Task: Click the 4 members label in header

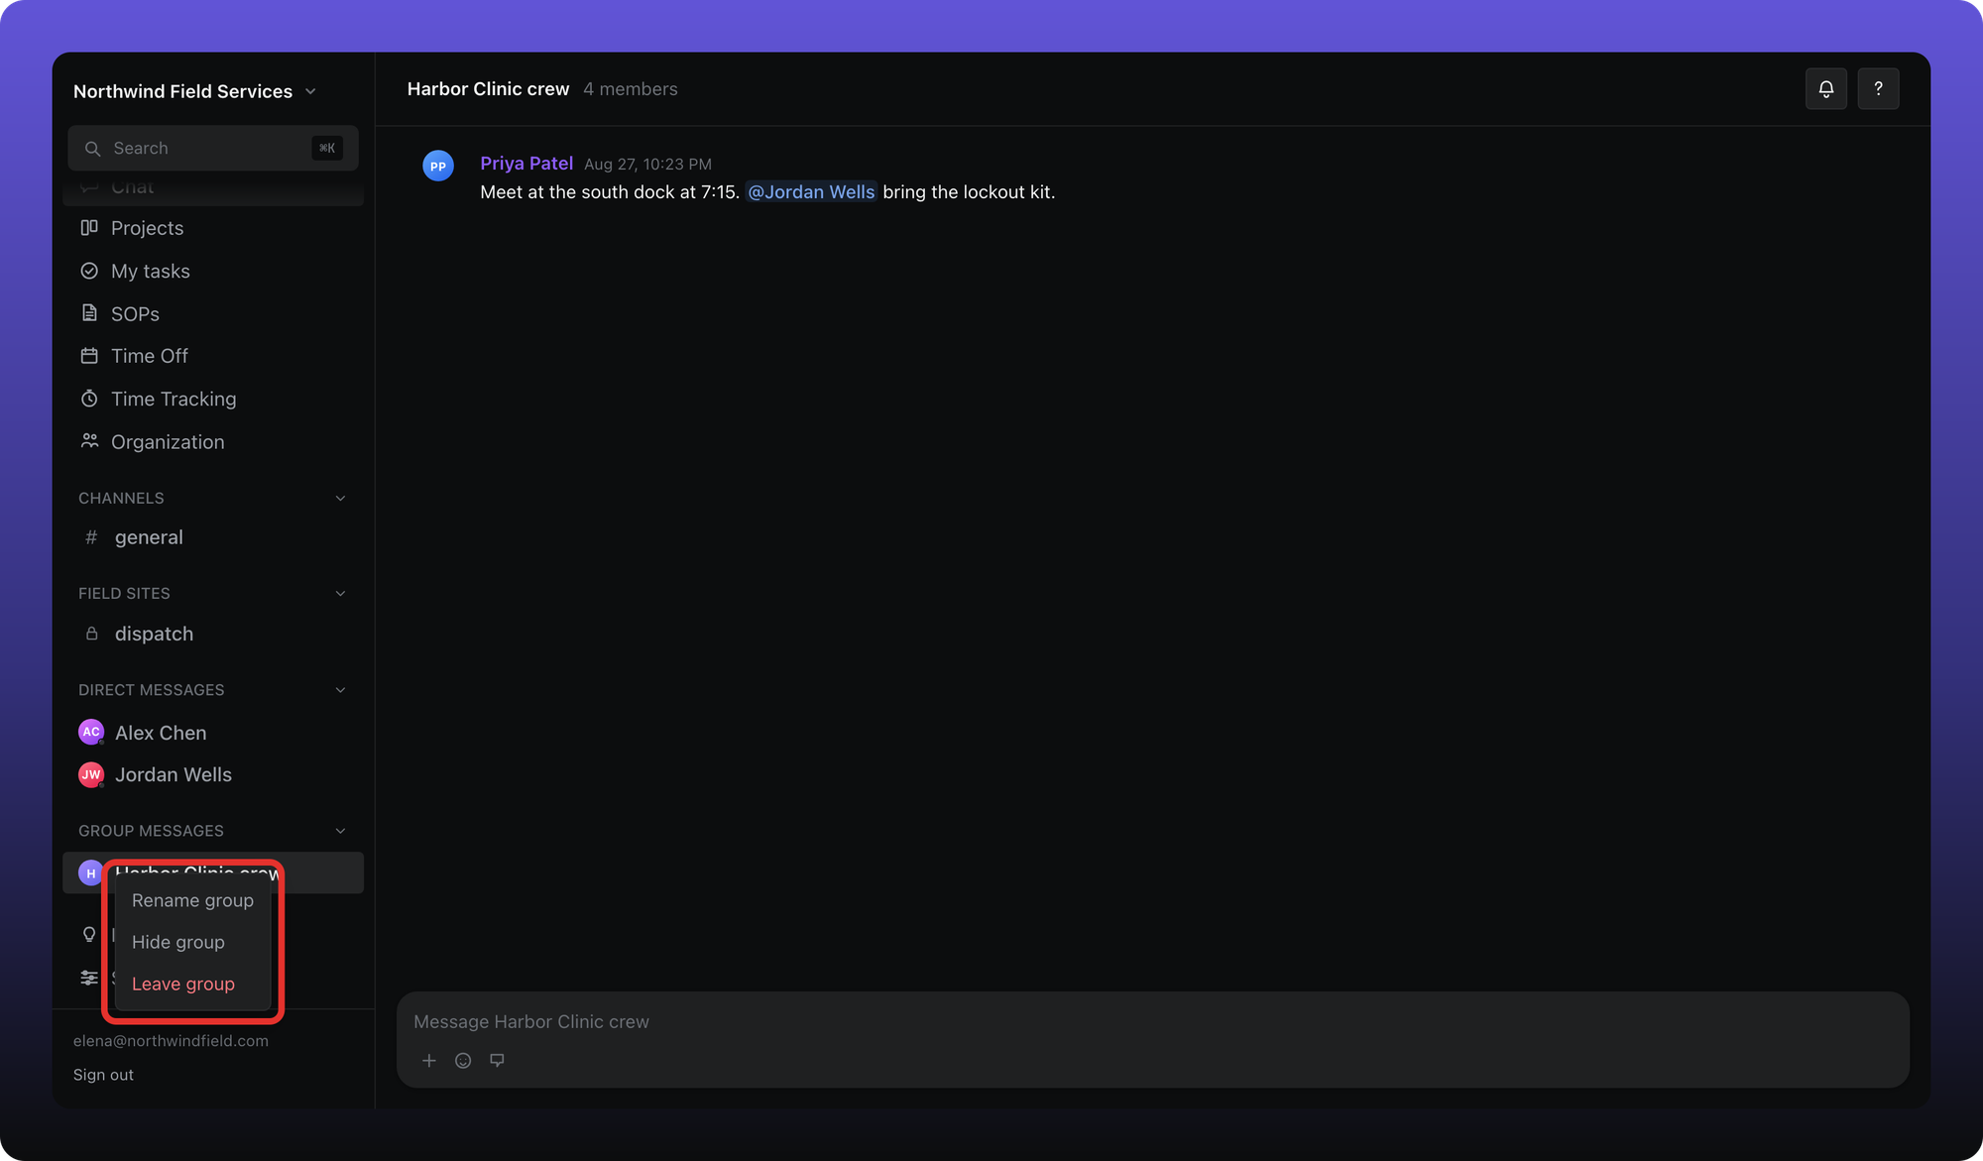Action: (631, 89)
